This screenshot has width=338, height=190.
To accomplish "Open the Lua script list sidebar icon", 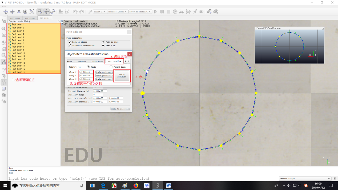I will point(4,49).
